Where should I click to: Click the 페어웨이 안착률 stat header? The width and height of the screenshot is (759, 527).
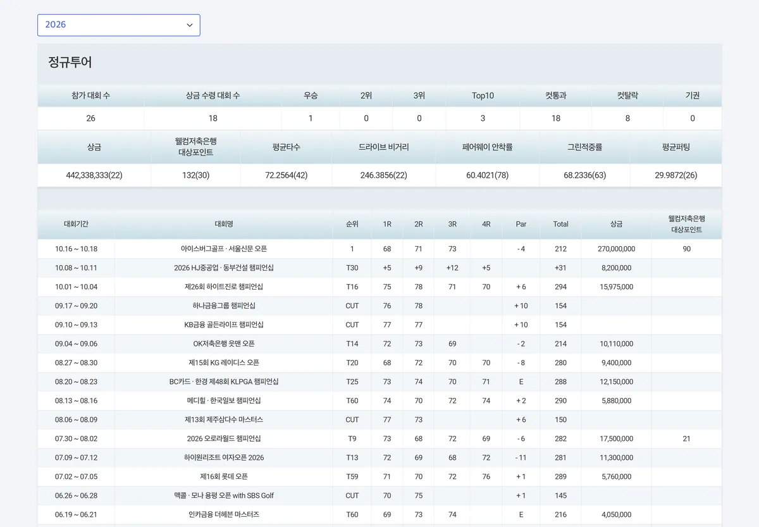(488, 147)
